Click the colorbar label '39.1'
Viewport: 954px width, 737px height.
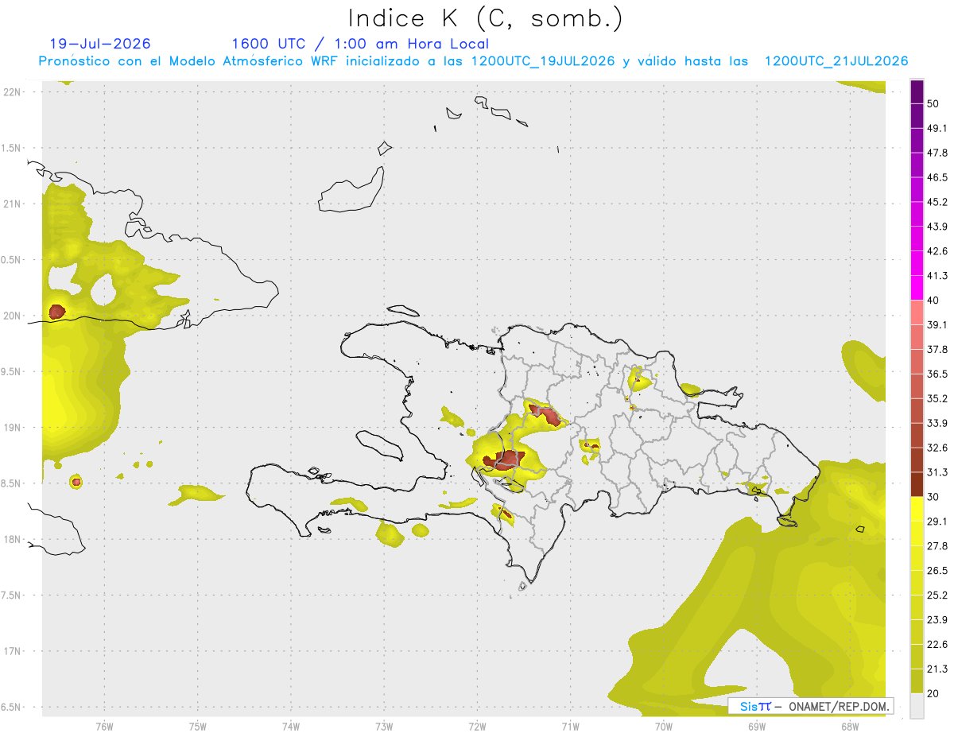click(937, 324)
